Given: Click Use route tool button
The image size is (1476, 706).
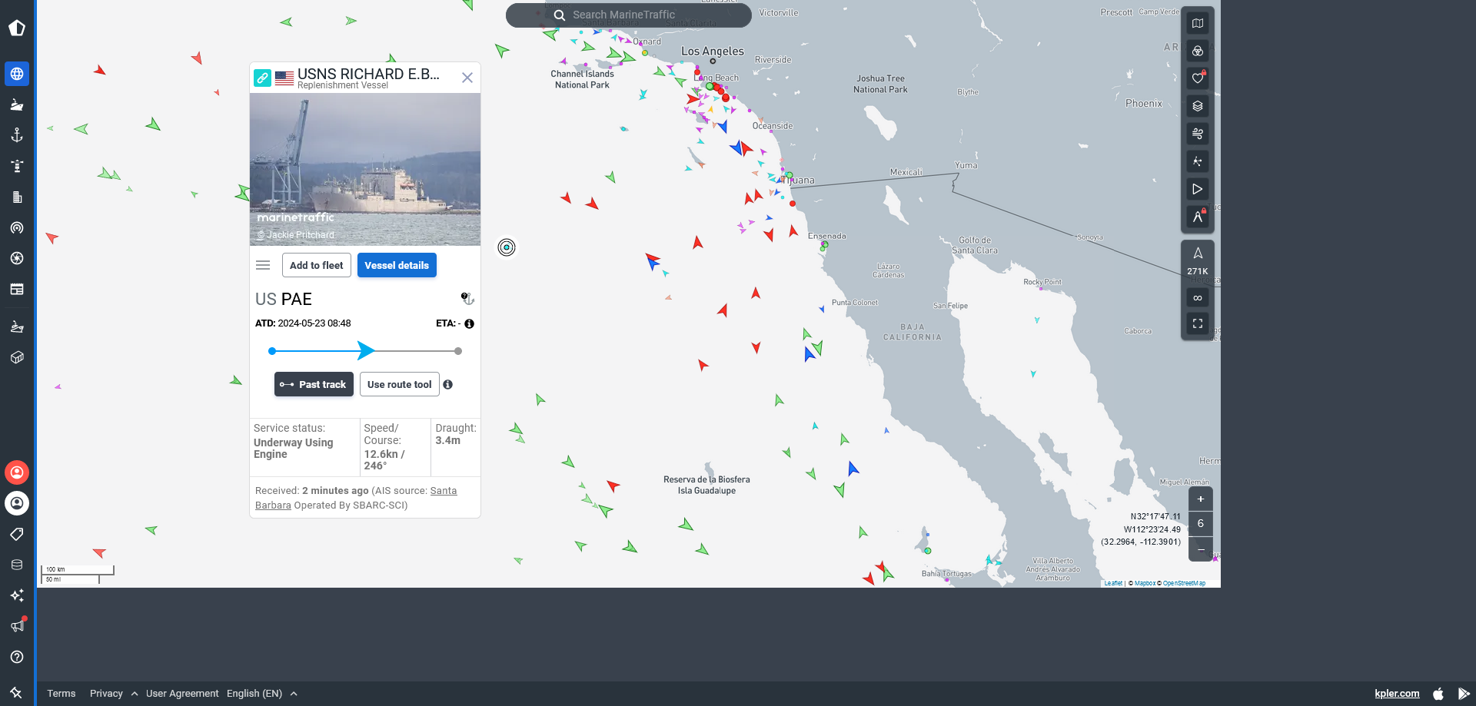Looking at the screenshot, I should click(400, 384).
